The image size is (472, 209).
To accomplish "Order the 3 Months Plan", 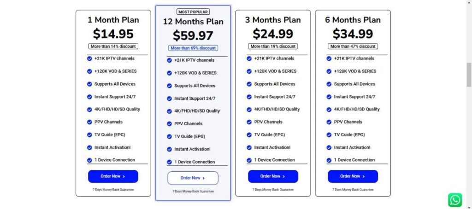I will click(x=273, y=176).
